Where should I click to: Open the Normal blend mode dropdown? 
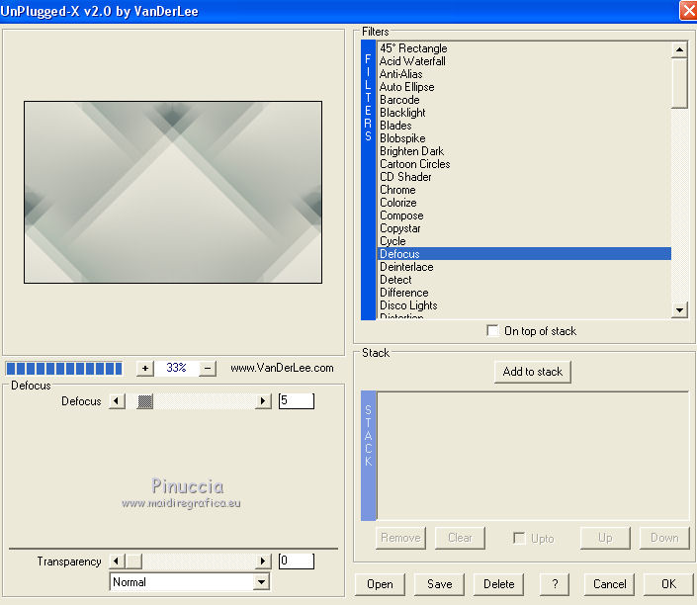click(x=262, y=582)
